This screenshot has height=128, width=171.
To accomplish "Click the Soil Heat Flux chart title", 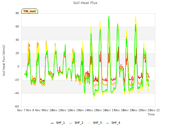I will pos(85,3).
